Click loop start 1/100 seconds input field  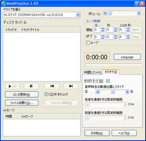[x=122, y=29]
